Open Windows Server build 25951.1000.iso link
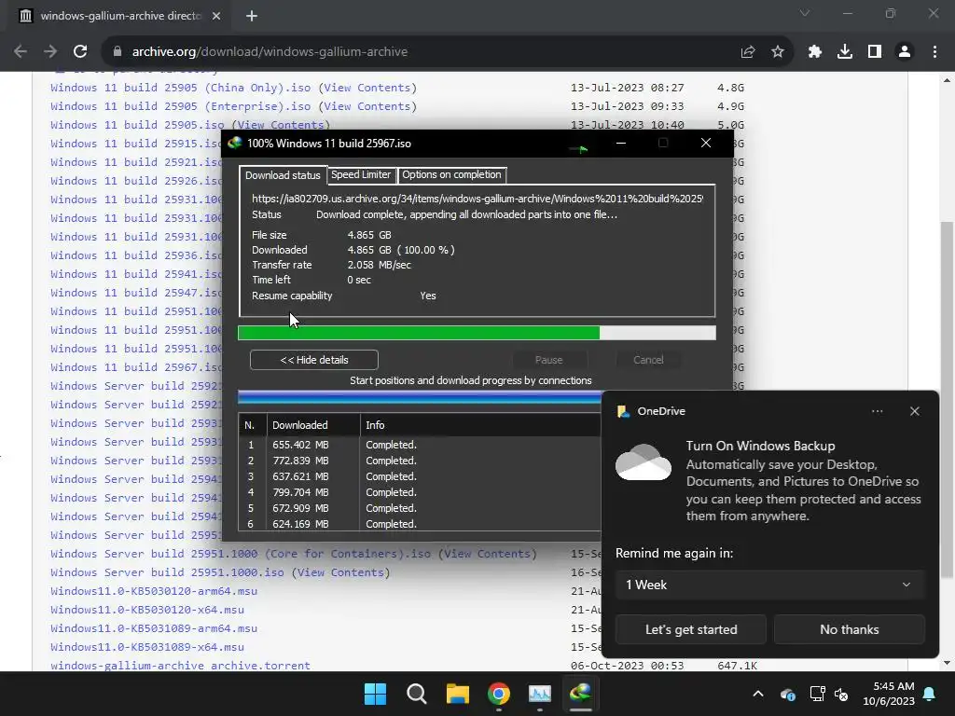955x716 pixels. click(x=167, y=572)
